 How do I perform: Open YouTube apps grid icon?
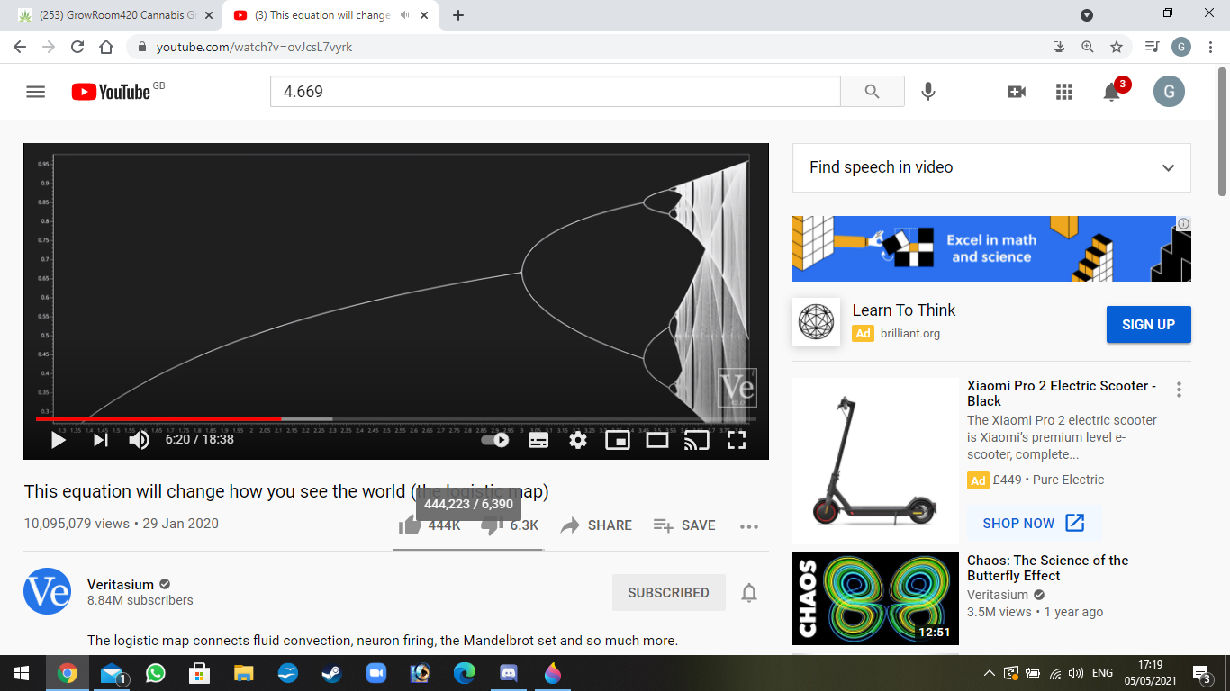tap(1064, 92)
